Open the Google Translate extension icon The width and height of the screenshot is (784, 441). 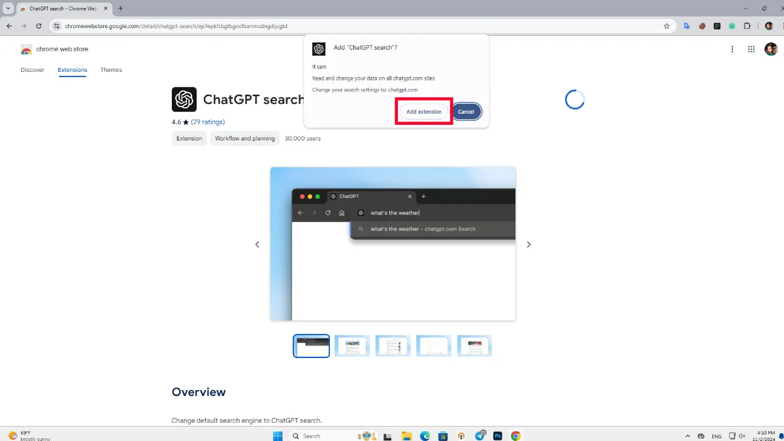pos(687,26)
